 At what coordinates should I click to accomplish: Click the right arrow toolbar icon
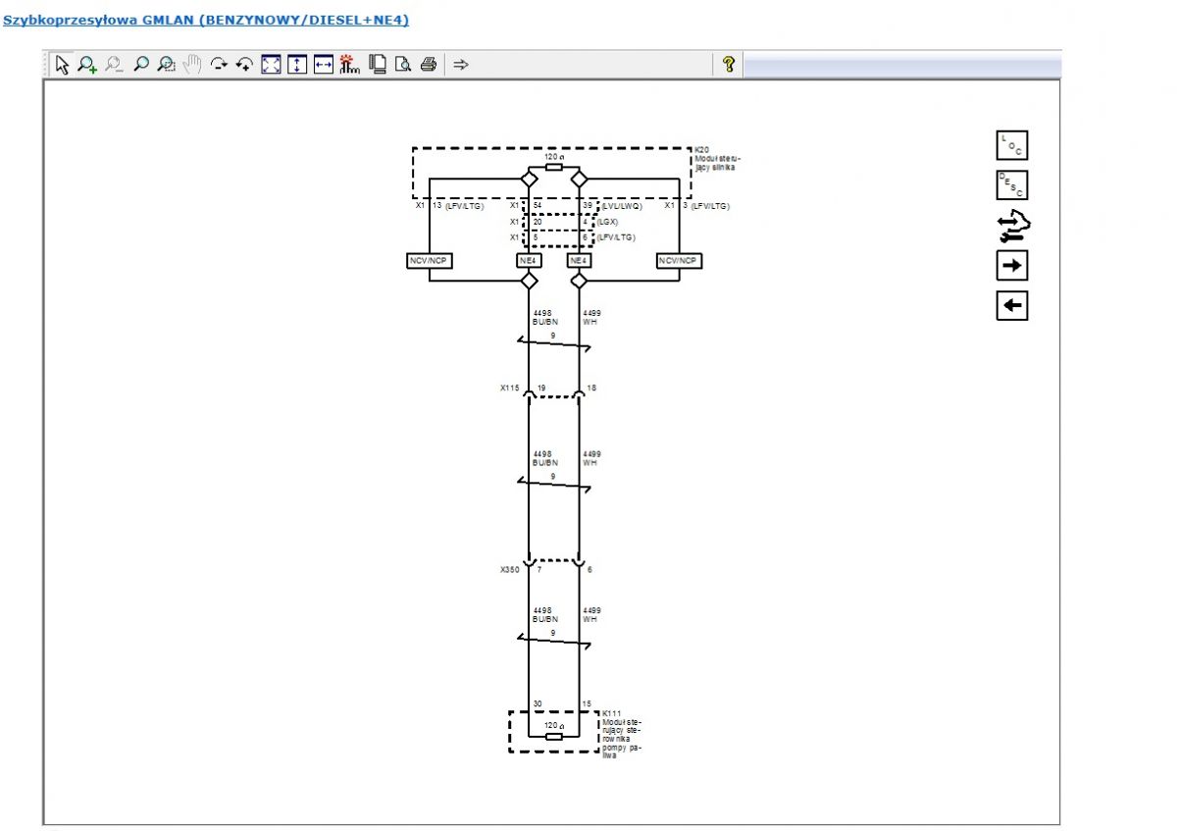(461, 65)
